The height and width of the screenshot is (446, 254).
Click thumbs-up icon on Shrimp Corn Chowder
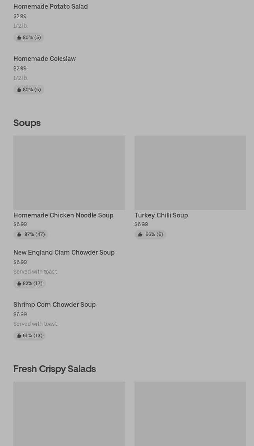coord(19,336)
